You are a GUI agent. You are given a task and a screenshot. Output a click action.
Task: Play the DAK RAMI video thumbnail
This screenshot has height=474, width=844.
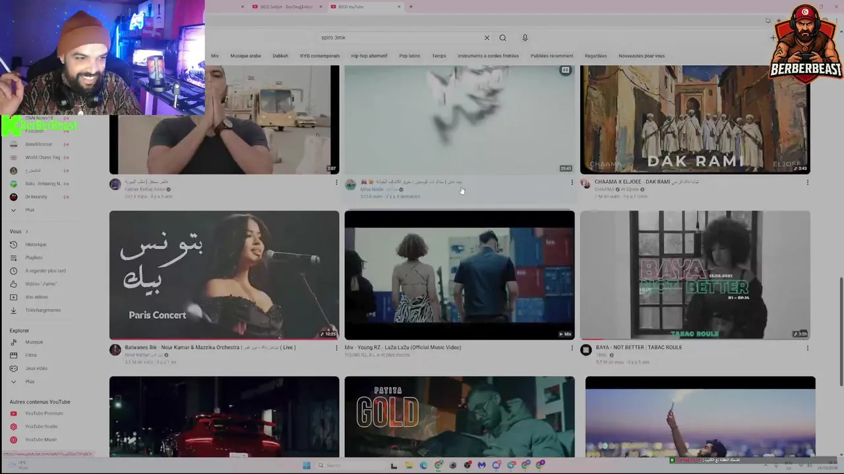tap(695, 119)
